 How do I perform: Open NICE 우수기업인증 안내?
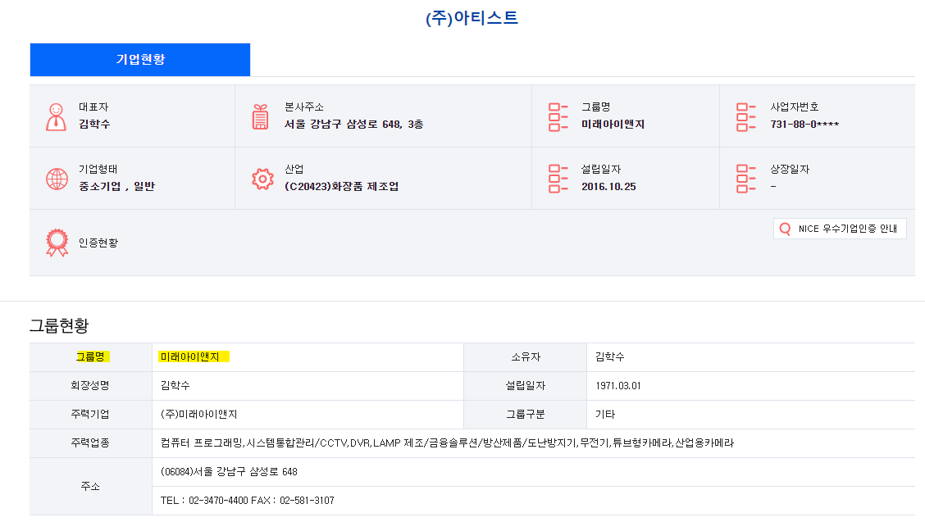tap(840, 229)
